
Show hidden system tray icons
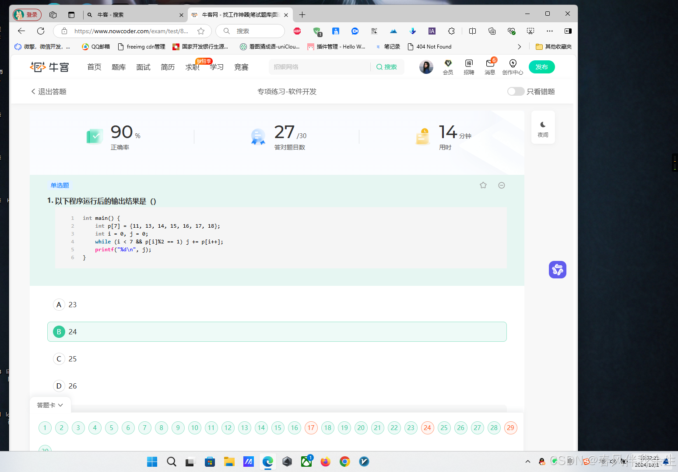[528, 462]
